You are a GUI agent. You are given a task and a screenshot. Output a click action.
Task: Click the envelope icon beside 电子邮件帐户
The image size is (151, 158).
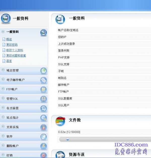click(44, 80)
